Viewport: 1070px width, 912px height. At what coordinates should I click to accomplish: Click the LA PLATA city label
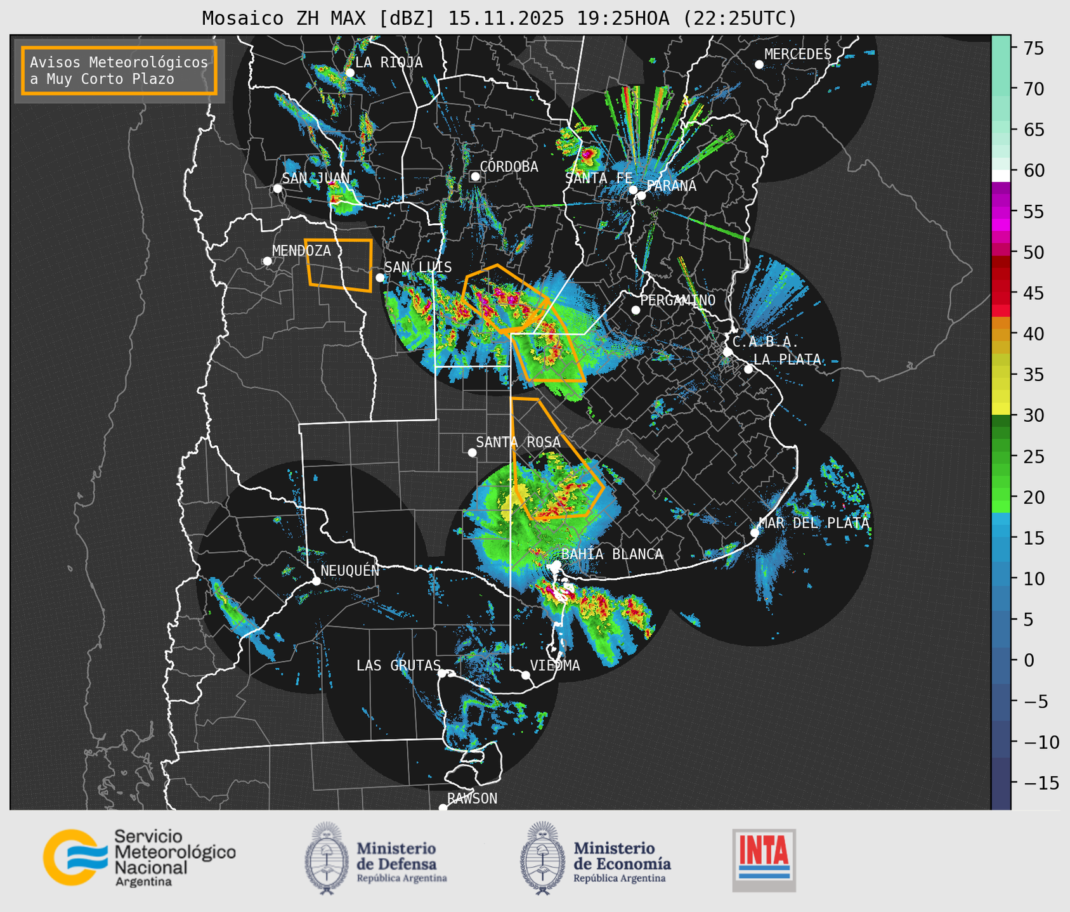tap(787, 360)
